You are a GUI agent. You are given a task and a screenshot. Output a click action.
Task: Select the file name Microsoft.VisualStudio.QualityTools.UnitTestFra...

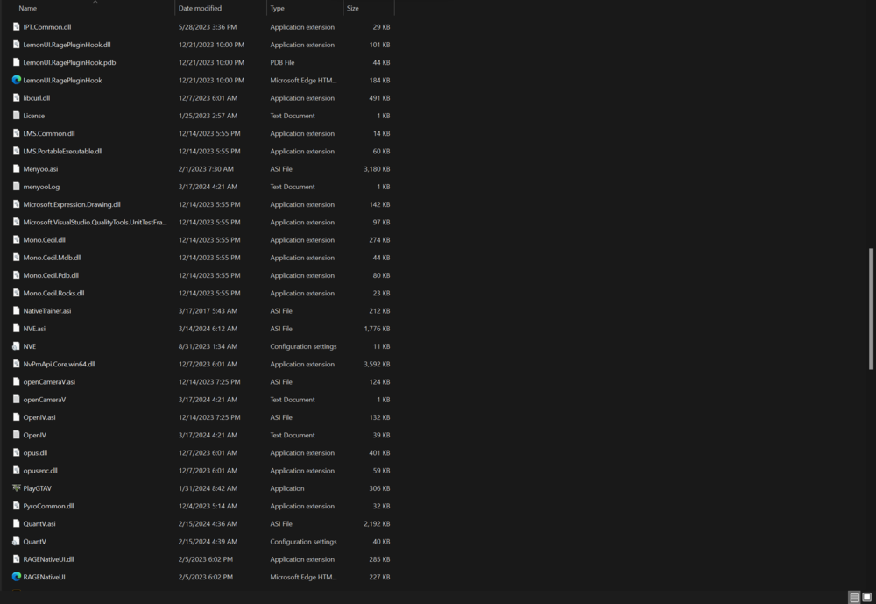click(x=95, y=222)
